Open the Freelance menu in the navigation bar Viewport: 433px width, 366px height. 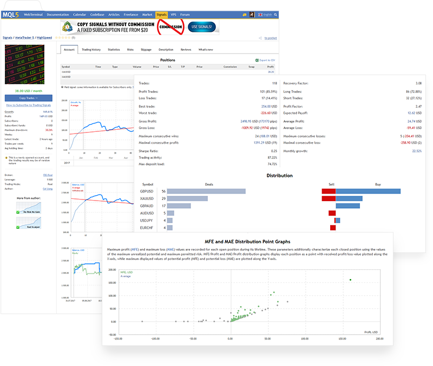132,15
